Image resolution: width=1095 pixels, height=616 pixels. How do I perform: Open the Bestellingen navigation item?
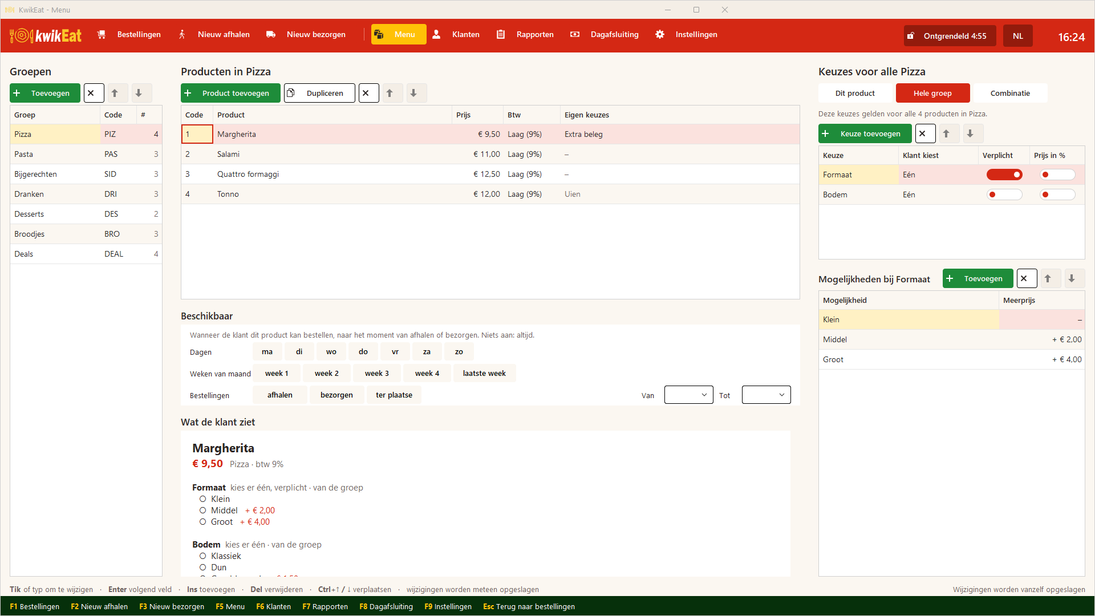pyautogui.click(x=129, y=34)
